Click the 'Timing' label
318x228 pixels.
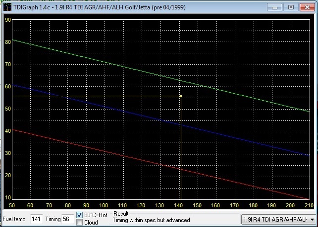point(52,219)
